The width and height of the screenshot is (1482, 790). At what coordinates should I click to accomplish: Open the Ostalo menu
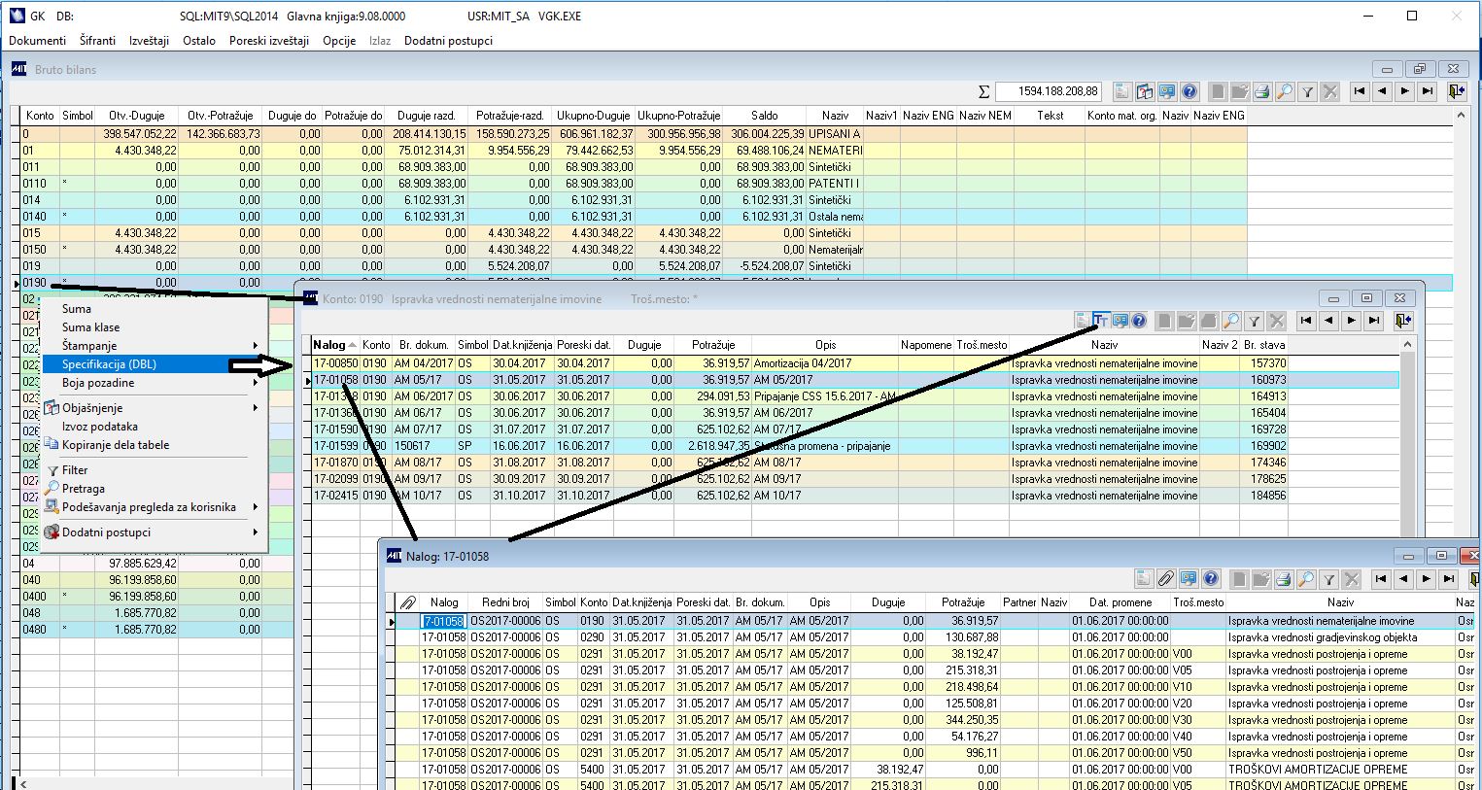[199, 41]
